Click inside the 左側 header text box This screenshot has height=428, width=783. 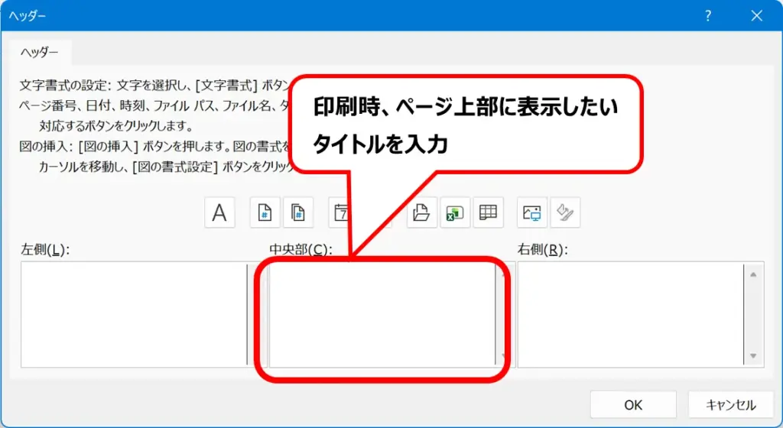134,315
